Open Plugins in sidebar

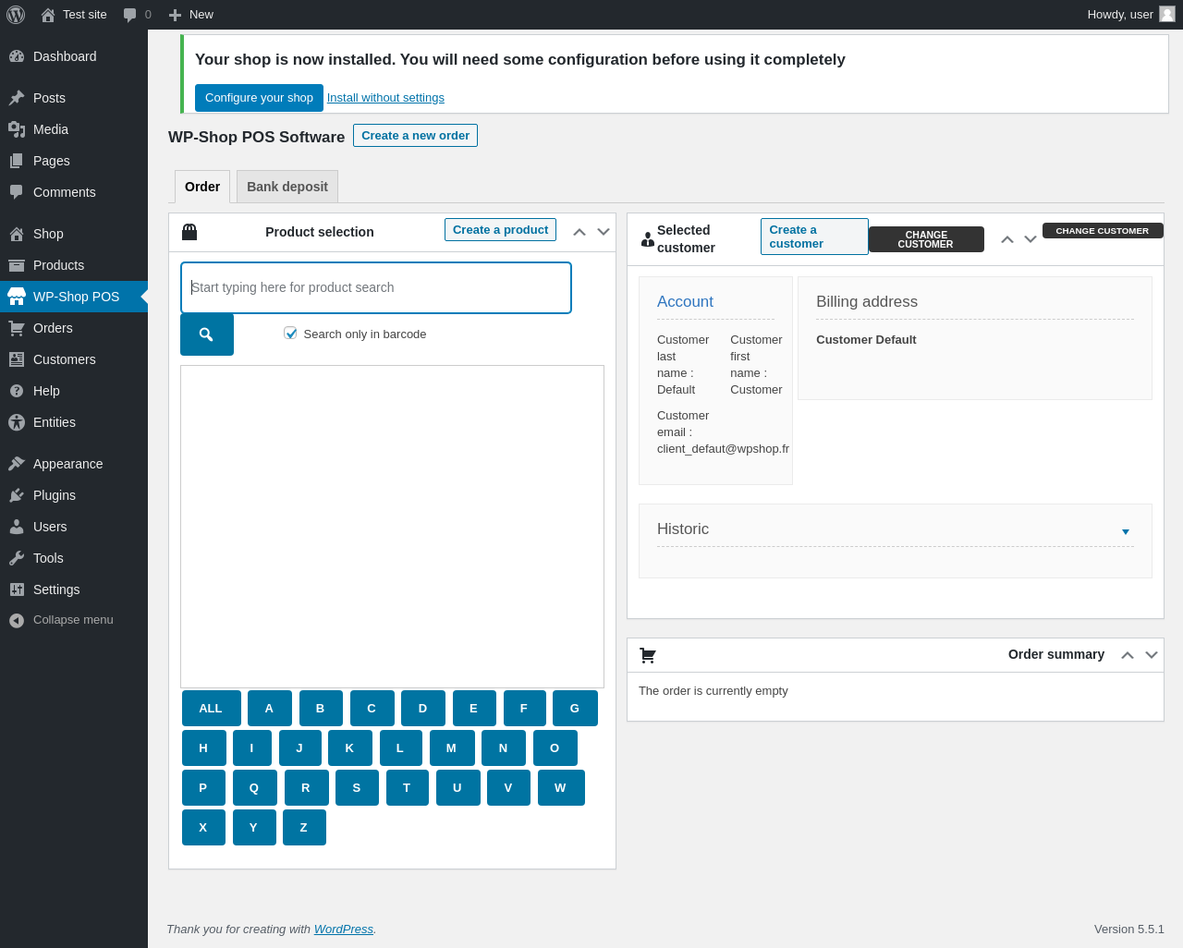(x=74, y=495)
